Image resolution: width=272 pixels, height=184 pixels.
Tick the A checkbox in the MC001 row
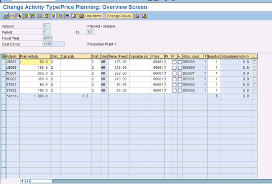(x=180, y=74)
